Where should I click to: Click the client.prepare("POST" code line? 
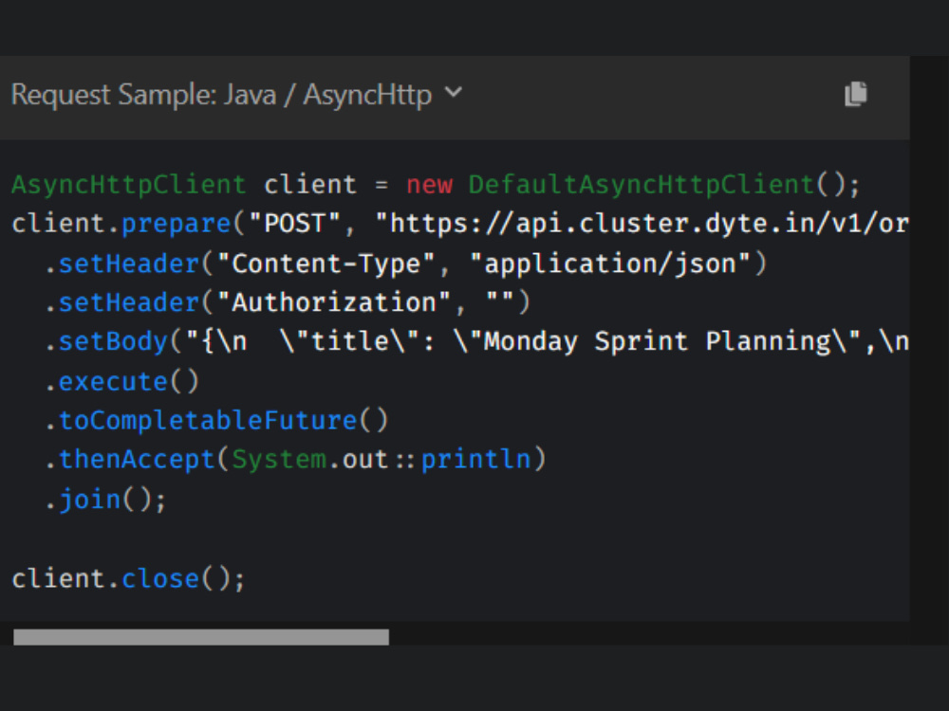click(460, 224)
